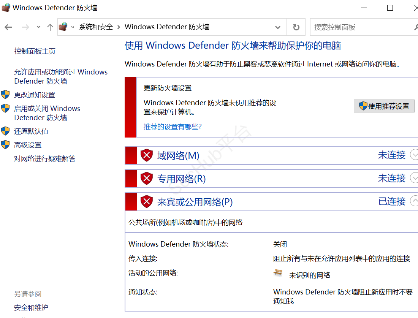The height and width of the screenshot is (318, 418).
Task: Click the back navigation arrow
Action: click(x=8, y=27)
